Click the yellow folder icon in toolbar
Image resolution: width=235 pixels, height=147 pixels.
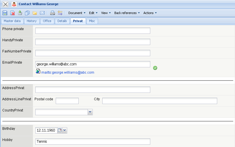tap(34, 13)
